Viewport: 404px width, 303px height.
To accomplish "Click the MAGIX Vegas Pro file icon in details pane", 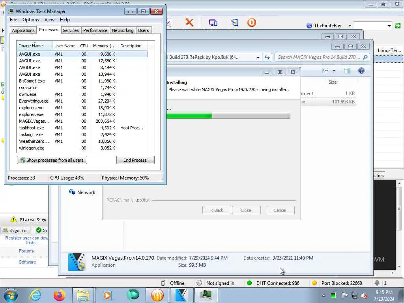I will tap(77, 262).
